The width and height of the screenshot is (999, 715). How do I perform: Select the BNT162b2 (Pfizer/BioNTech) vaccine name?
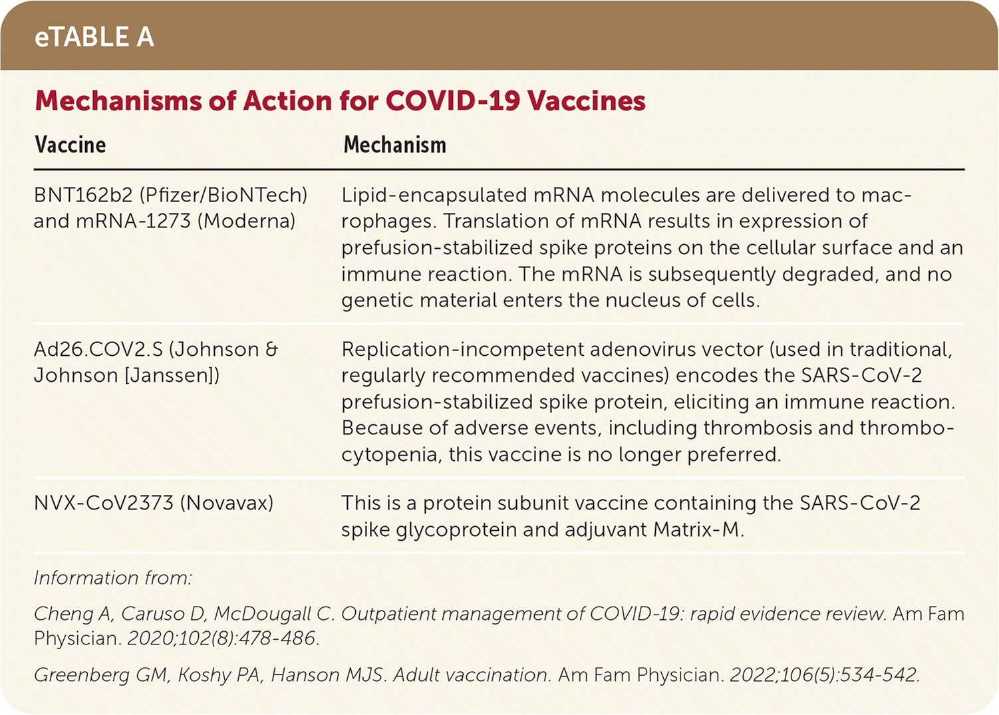point(170,195)
